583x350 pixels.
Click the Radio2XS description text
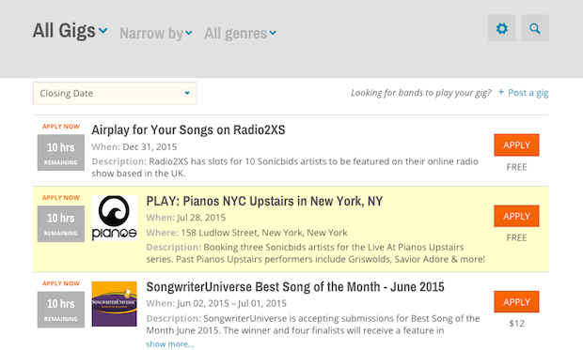pos(285,167)
